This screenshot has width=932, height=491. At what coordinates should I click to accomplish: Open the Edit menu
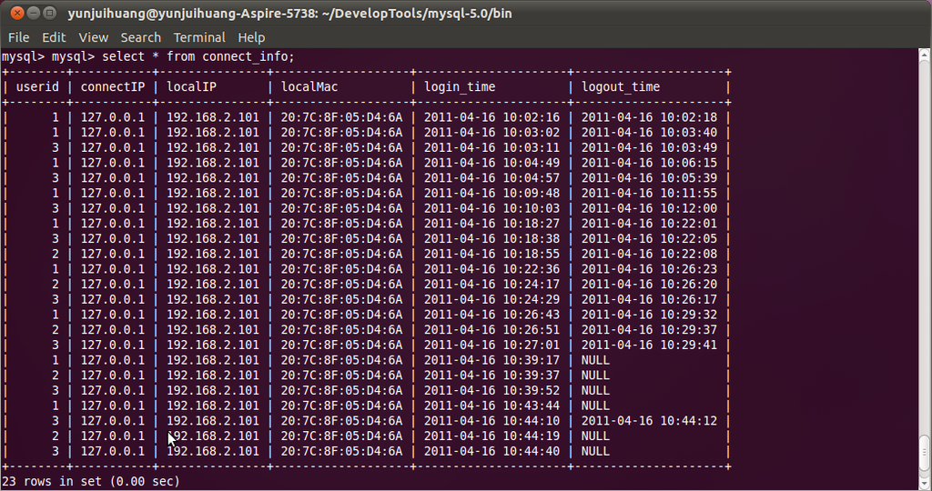pos(54,37)
